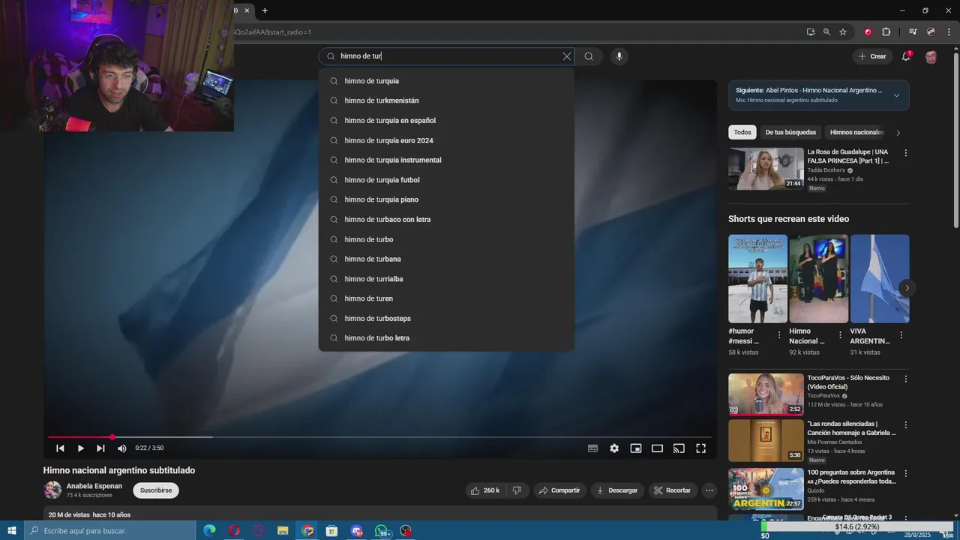
Task: Open more actions ellipsis below the video
Action: click(709, 490)
